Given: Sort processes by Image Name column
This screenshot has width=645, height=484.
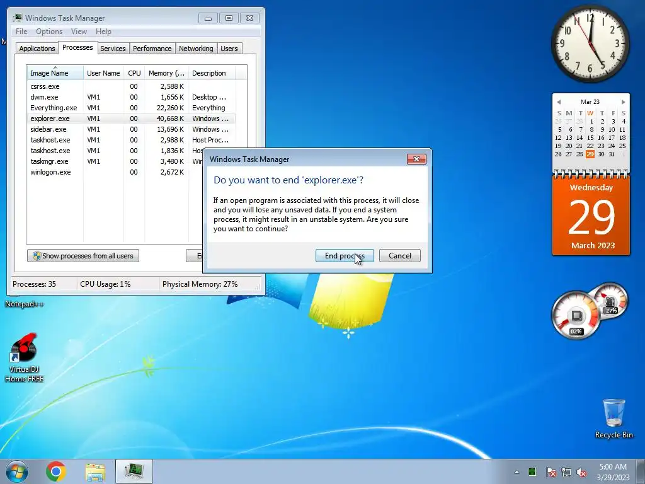Looking at the screenshot, I should [55, 73].
